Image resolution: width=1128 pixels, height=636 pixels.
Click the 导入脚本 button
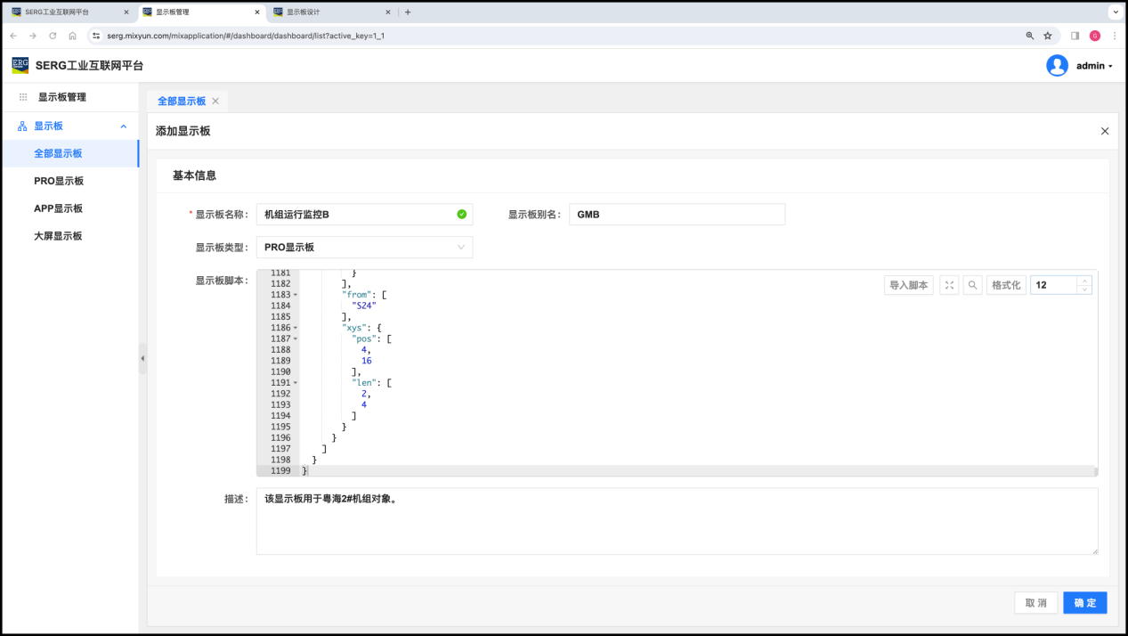pos(909,285)
